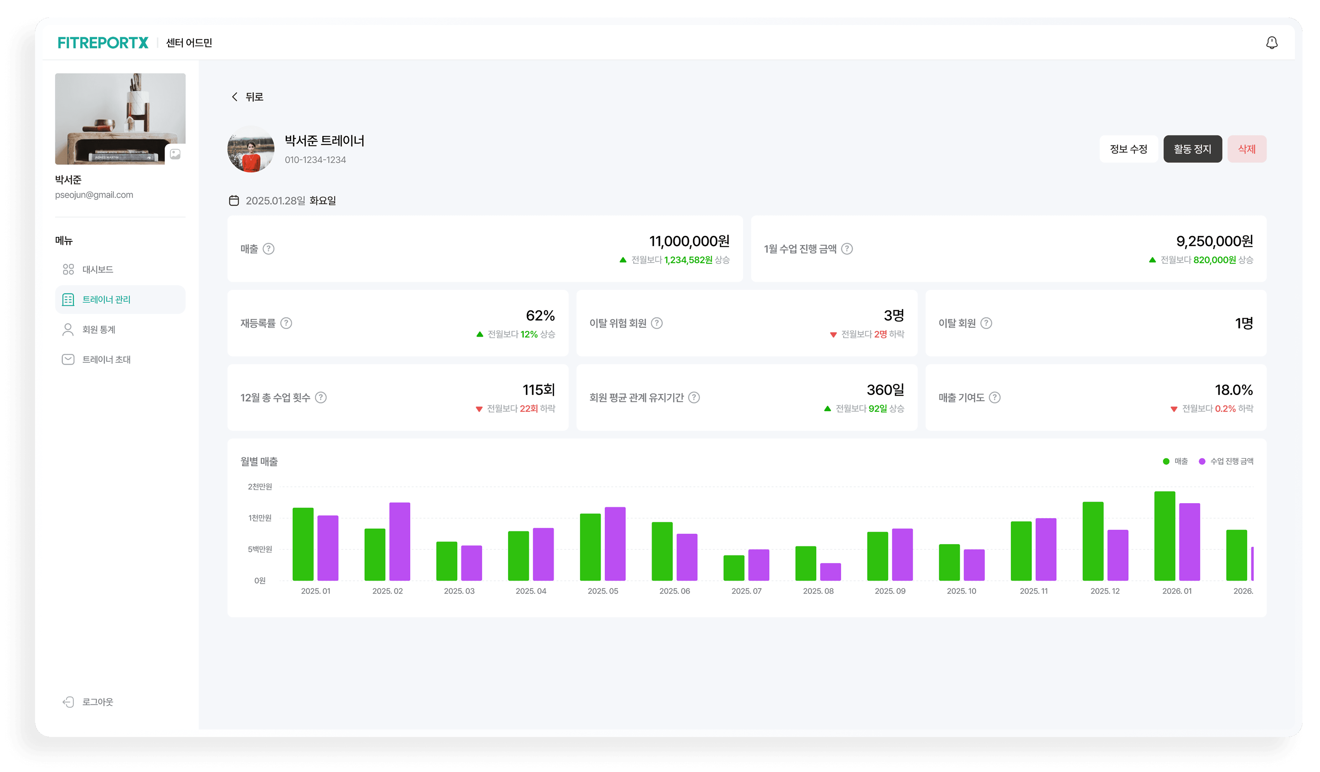Click help icon beside 1월 수업 진행 금액
The width and height of the screenshot is (1320, 772).
coord(847,249)
